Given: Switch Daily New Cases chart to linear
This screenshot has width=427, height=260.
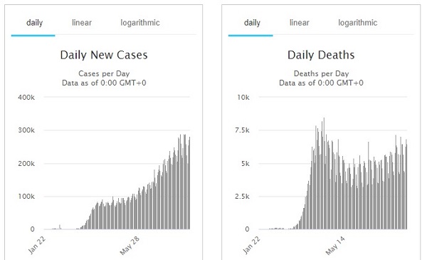Looking at the screenshot, I should click(82, 23).
